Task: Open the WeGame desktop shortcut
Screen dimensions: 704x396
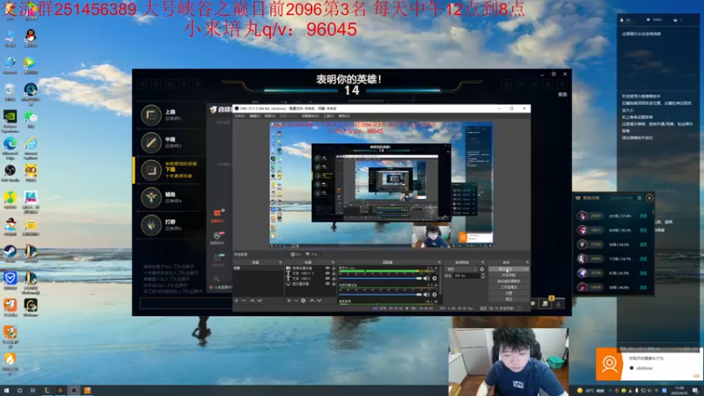Action: click(x=30, y=306)
